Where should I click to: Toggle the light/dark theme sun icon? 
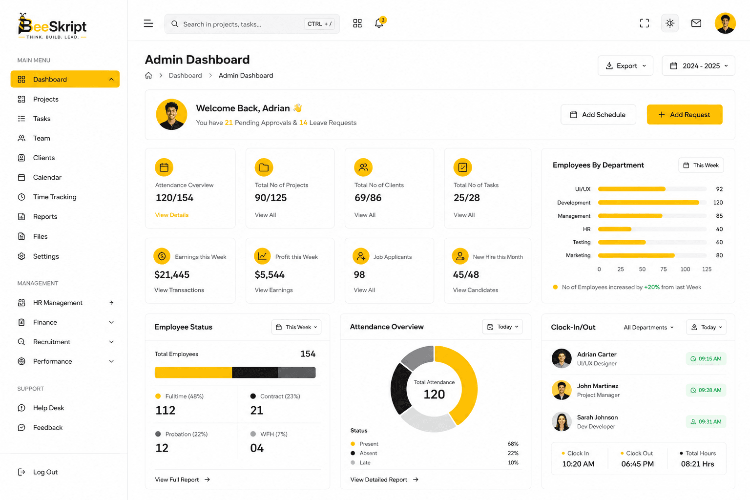click(x=670, y=23)
